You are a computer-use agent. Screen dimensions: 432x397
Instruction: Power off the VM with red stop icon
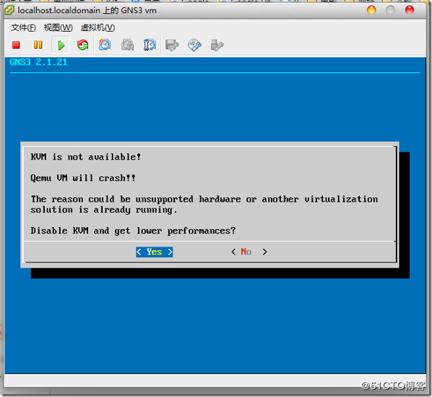point(16,45)
